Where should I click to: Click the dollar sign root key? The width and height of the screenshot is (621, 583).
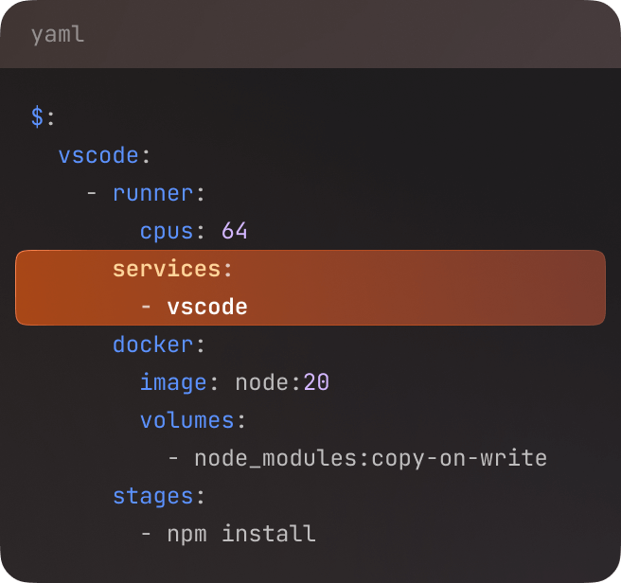click(38, 117)
